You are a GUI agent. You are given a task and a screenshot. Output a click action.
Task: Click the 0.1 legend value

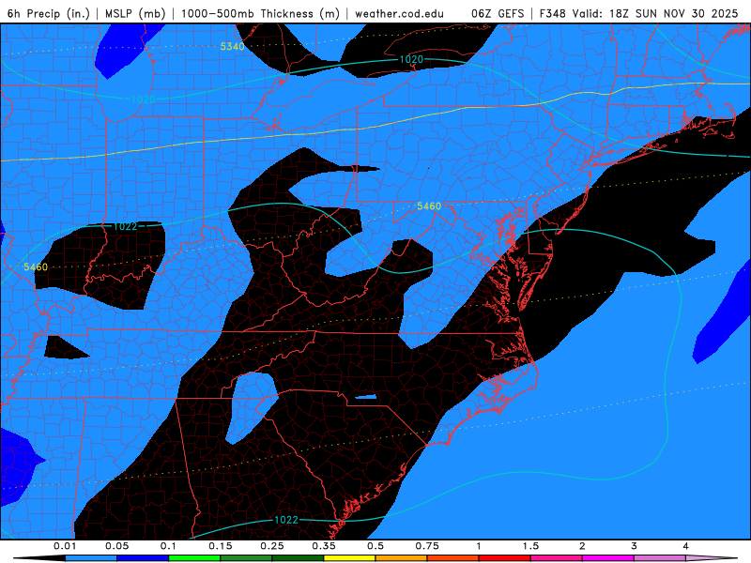(x=168, y=546)
